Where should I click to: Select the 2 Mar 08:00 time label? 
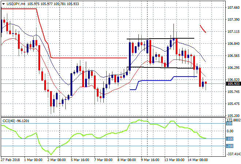point(57,160)
